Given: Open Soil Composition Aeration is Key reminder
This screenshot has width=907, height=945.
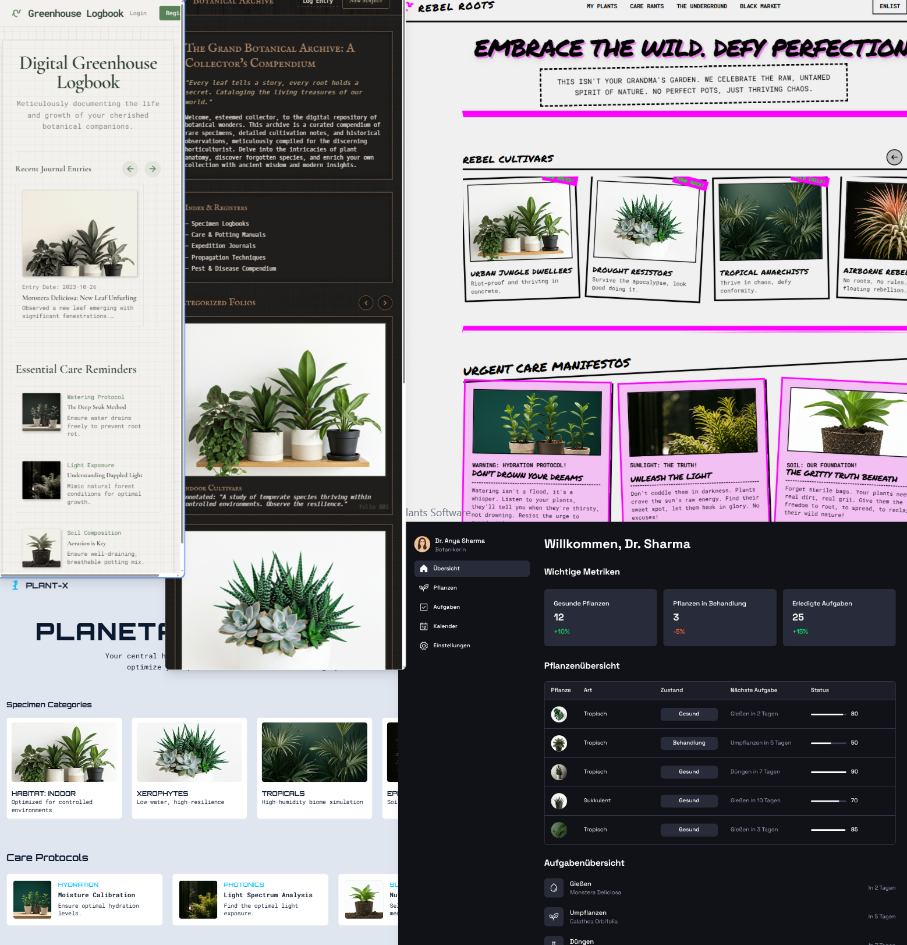Looking at the screenshot, I should [x=88, y=548].
